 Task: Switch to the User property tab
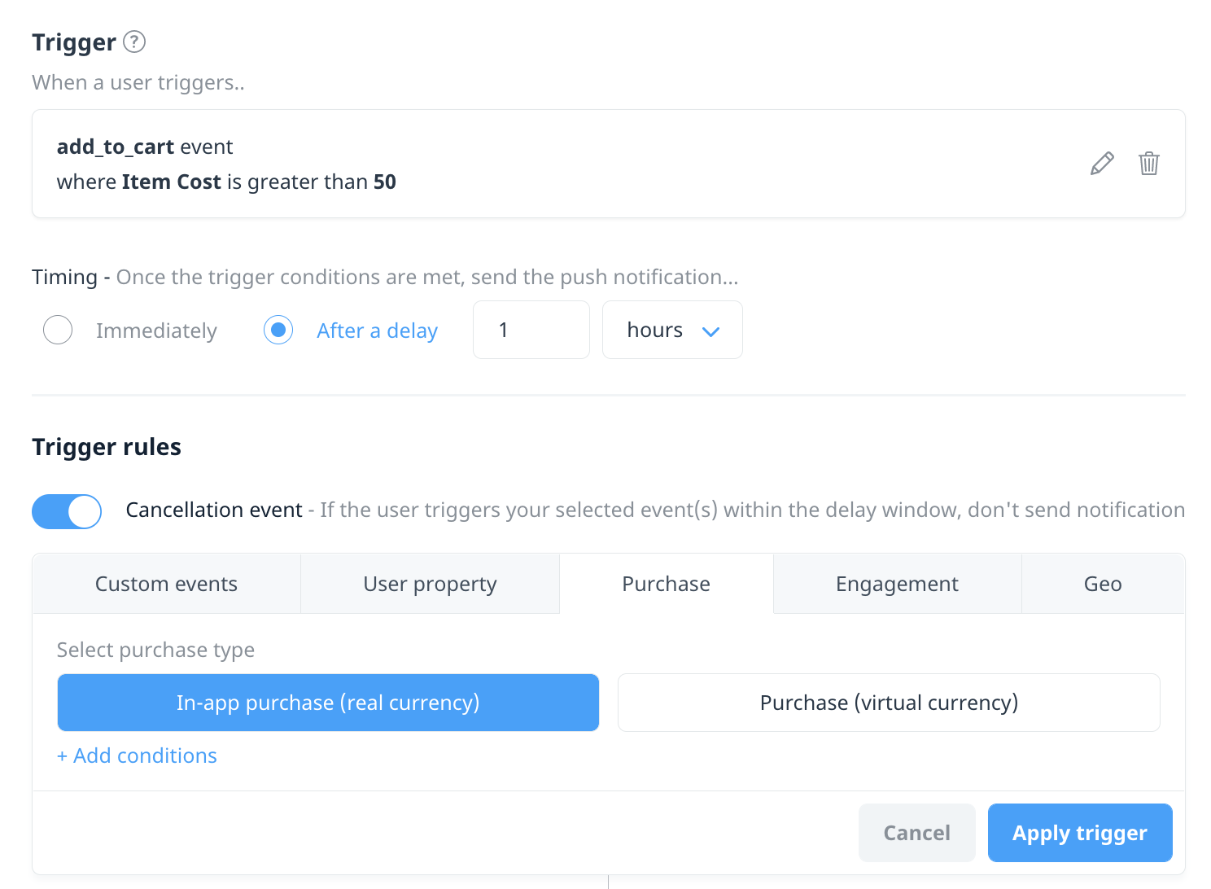pos(431,584)
